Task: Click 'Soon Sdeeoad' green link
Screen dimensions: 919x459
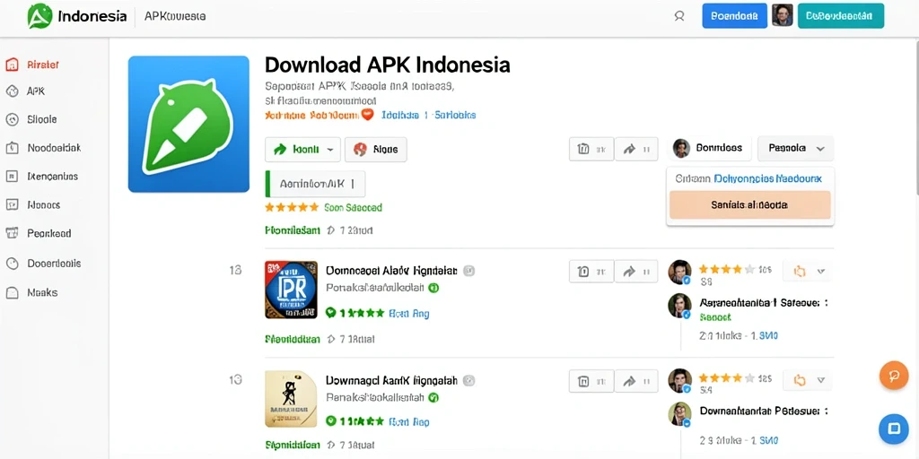Action: 353,207
